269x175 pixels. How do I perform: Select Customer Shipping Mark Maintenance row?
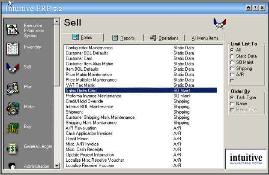pyautogui.click(x=141, y=117)
